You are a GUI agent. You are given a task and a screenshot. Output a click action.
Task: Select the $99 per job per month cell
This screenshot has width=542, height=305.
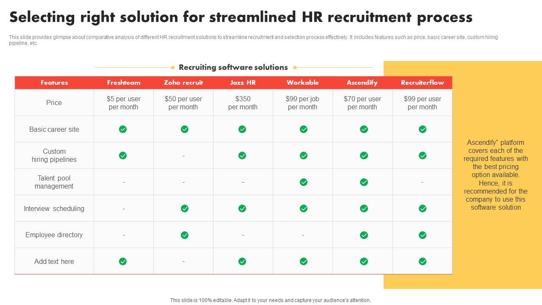[303, 103]
